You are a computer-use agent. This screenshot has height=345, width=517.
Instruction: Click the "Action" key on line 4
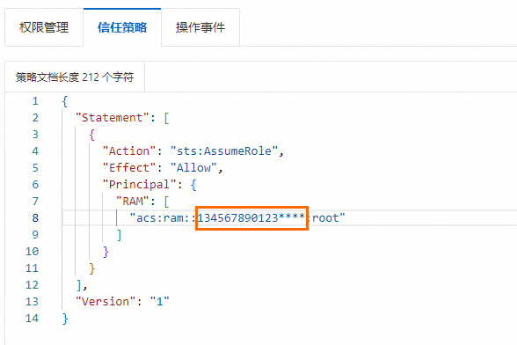click(129, 150)
